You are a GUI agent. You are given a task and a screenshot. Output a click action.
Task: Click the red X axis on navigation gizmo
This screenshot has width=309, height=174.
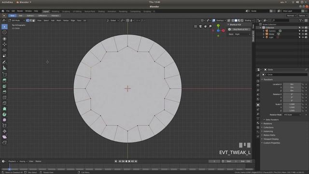tap(223, 30)
